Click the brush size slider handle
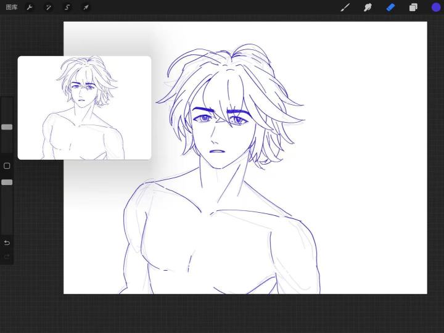The width and height of the screenshot is (444, 333). 7,127
